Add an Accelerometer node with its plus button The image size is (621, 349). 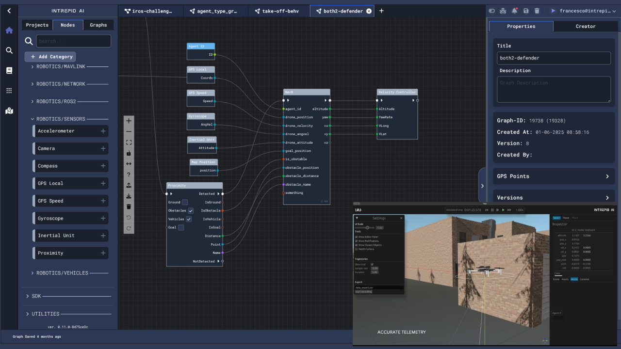click(x=103, y=131)
